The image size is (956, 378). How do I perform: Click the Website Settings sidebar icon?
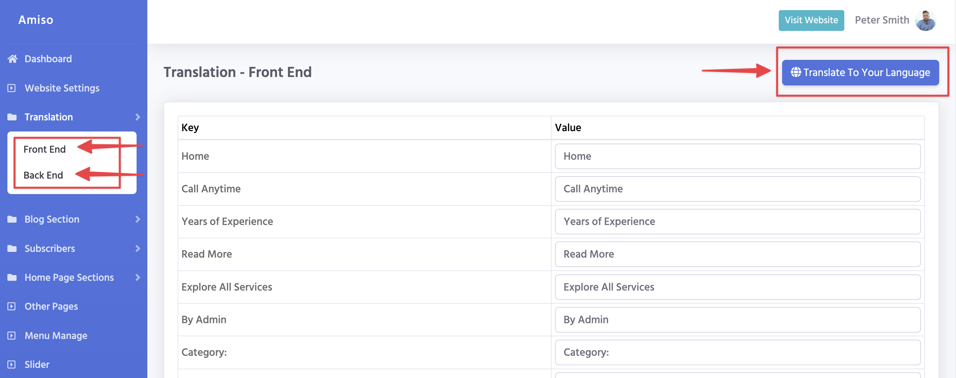point(11,88)
